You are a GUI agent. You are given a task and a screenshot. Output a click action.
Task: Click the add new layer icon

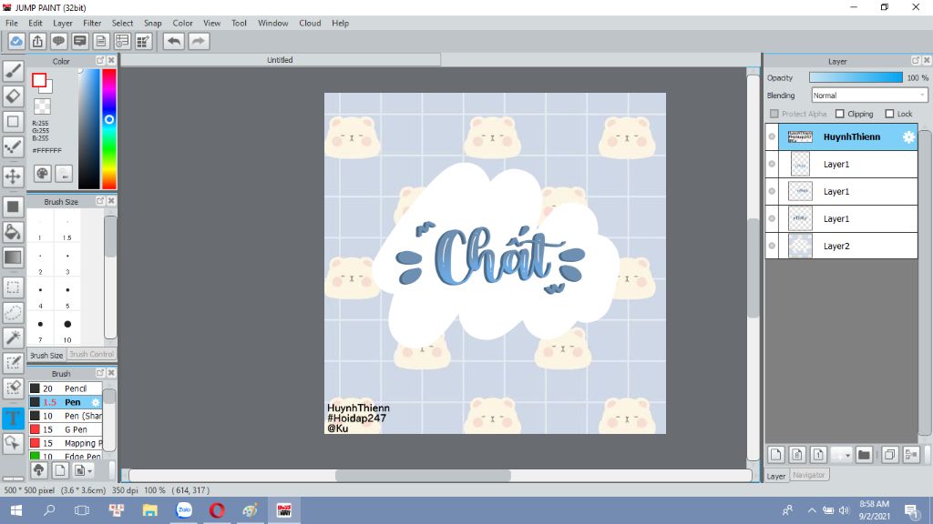pyautogui.click(x=776, y=455)
